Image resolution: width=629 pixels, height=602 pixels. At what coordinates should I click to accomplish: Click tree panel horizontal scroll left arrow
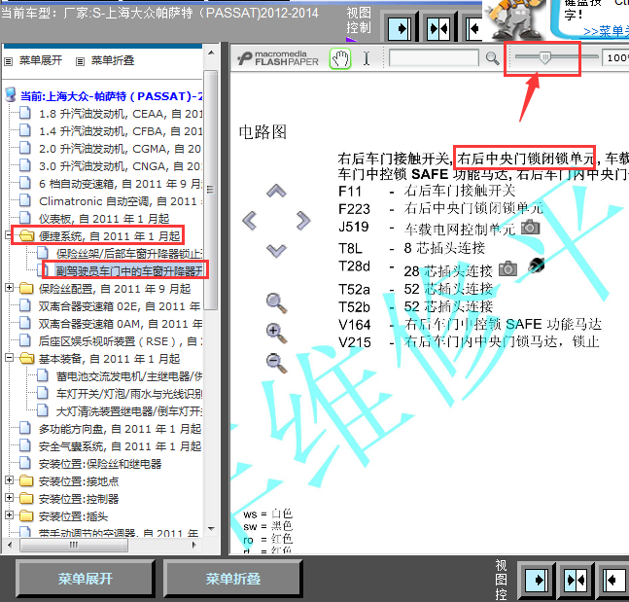click(x=10, y=545)
